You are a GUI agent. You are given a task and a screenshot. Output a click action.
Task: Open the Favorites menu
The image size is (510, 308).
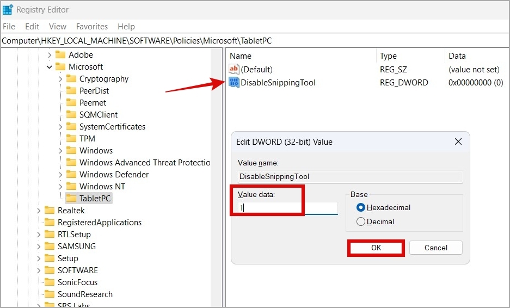(x=92, y=26)
